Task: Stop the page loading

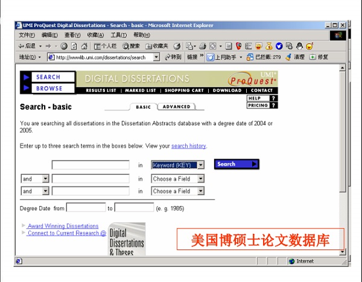Action: (x=64, y=46)
